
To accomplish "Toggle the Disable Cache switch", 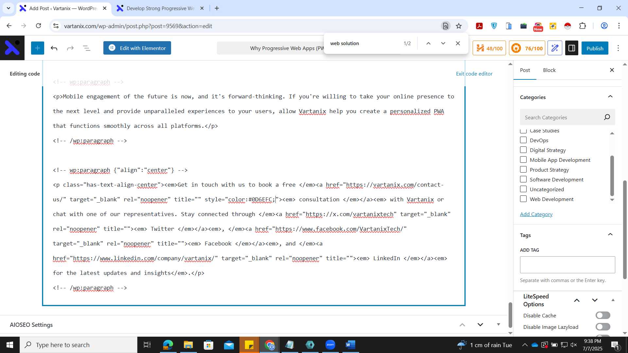I will [603, 315].
